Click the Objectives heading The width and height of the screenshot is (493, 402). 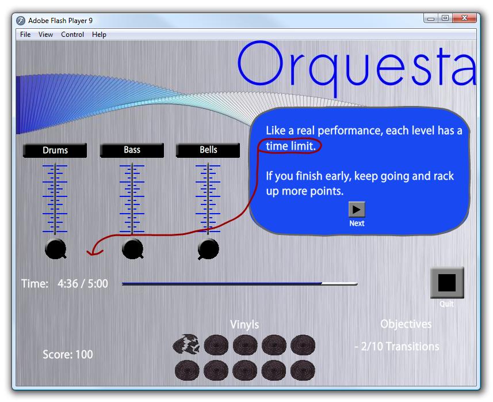coord(406,324)
